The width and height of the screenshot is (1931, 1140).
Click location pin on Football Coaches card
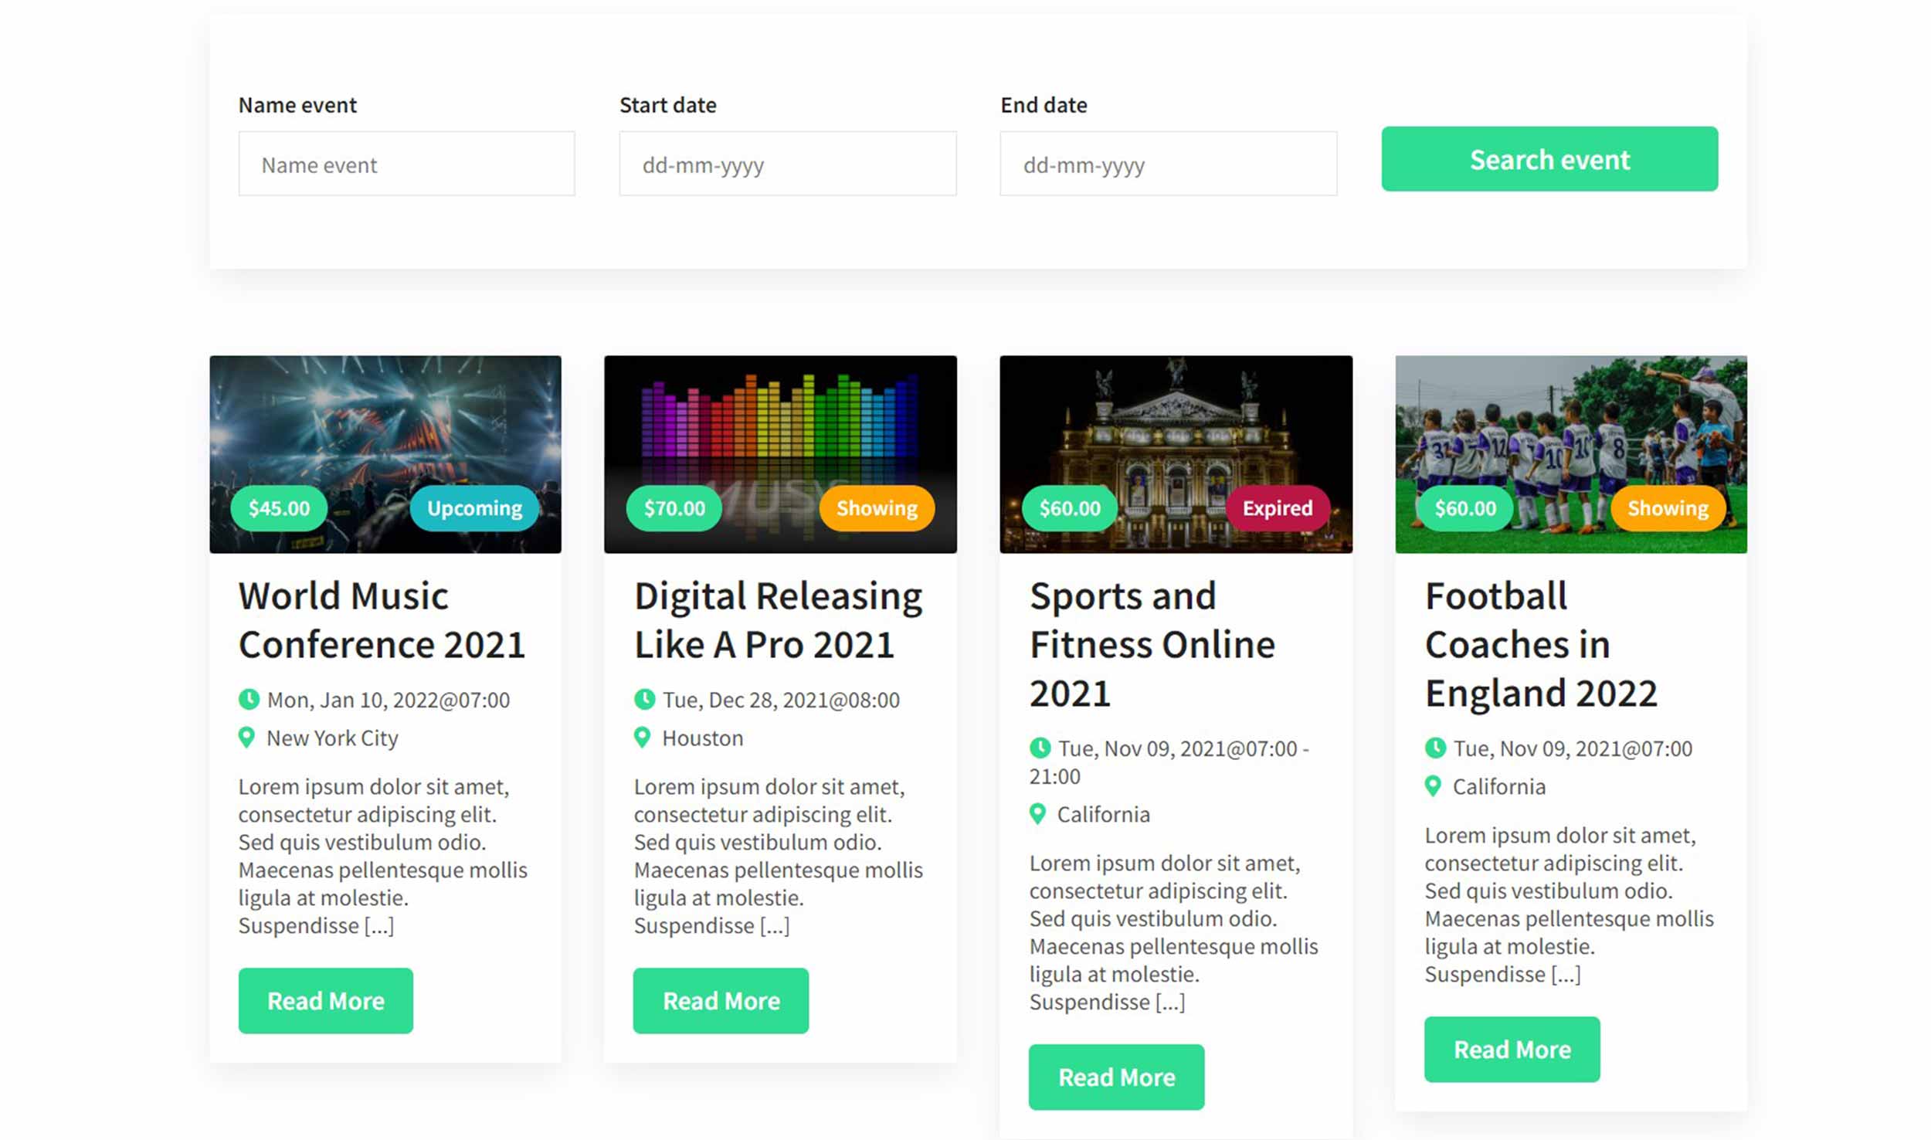point(1433,786)
